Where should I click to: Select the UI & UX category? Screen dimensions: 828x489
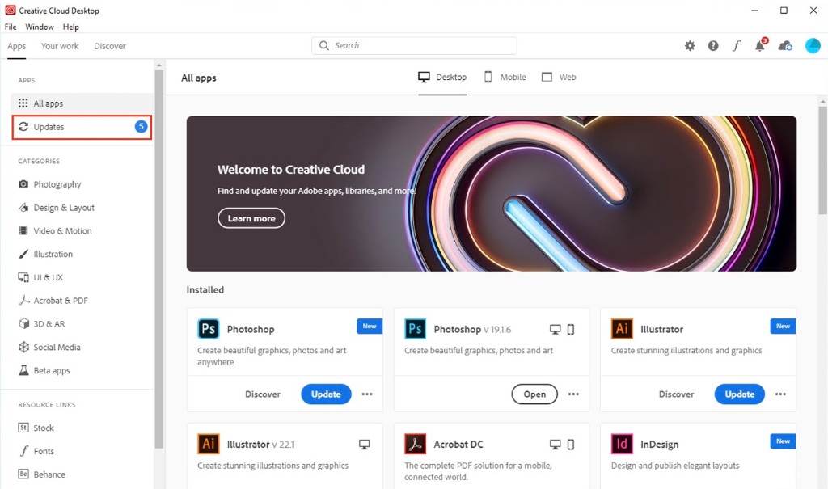point(48,277)
